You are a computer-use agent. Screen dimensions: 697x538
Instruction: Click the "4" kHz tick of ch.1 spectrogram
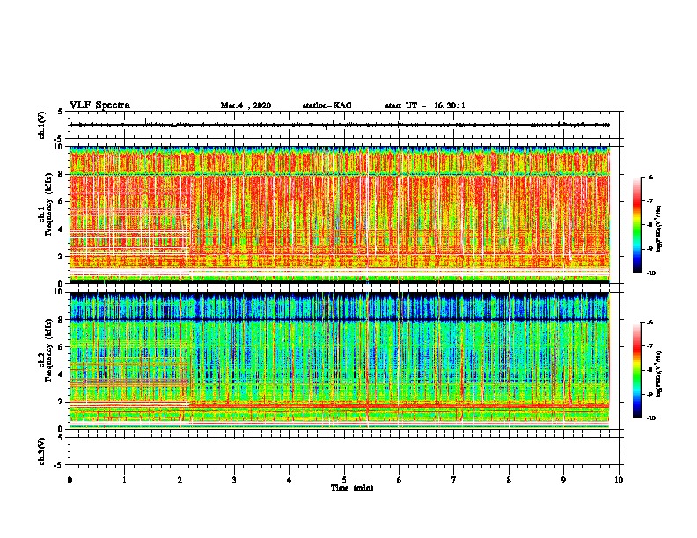(x=62, y=229)
